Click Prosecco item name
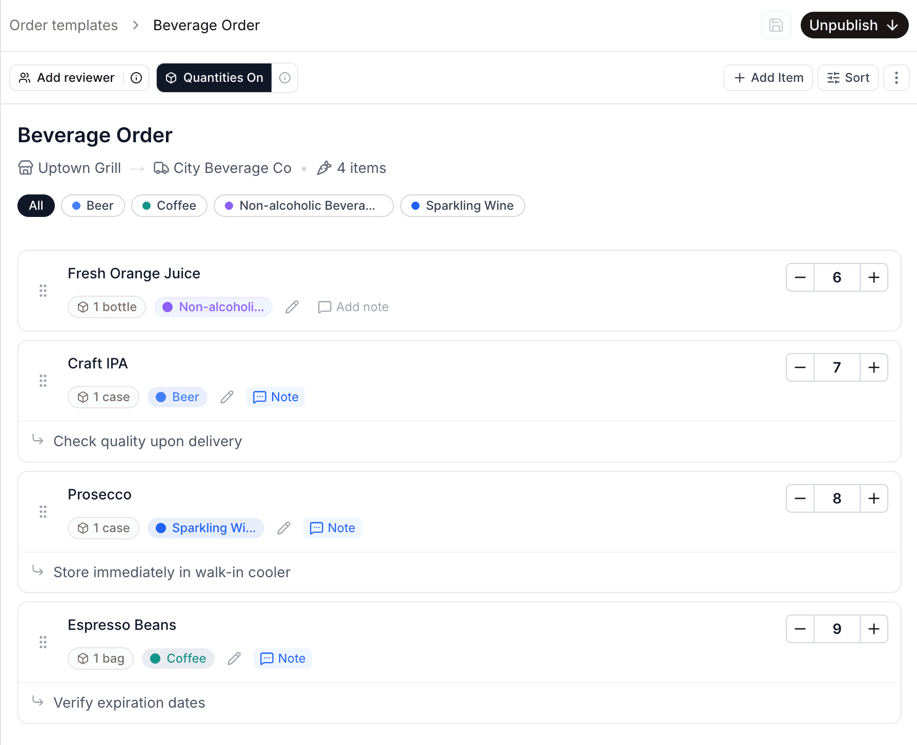 pyautogui.click(x=100, y=494)
